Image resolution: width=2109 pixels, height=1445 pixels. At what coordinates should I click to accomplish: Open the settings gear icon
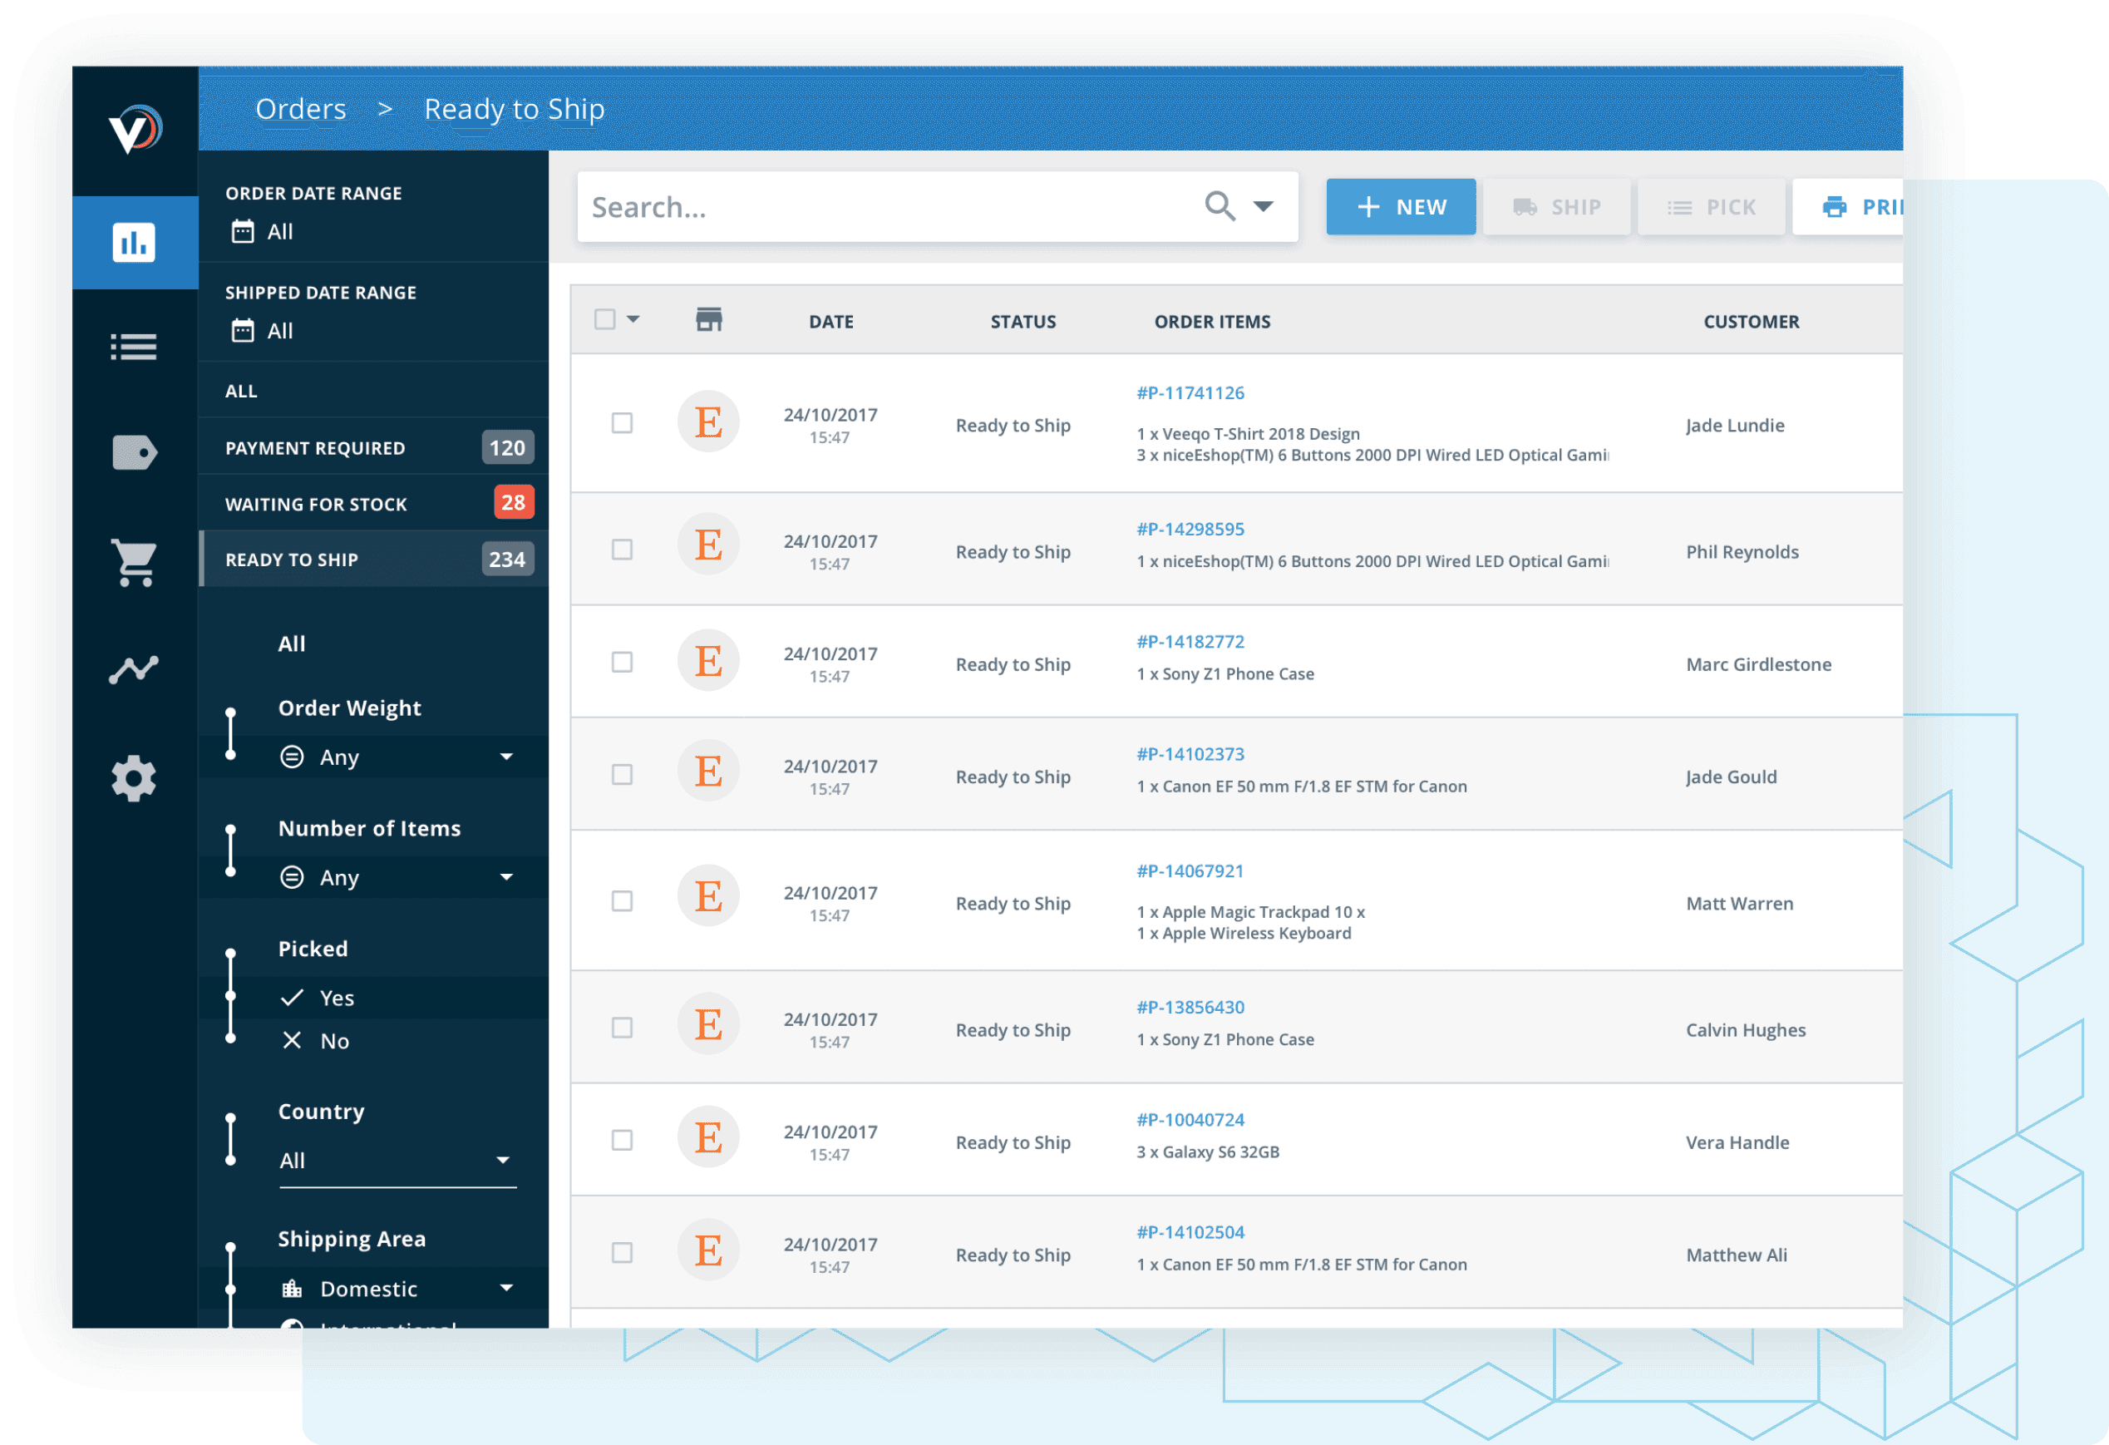click(133, 778)
